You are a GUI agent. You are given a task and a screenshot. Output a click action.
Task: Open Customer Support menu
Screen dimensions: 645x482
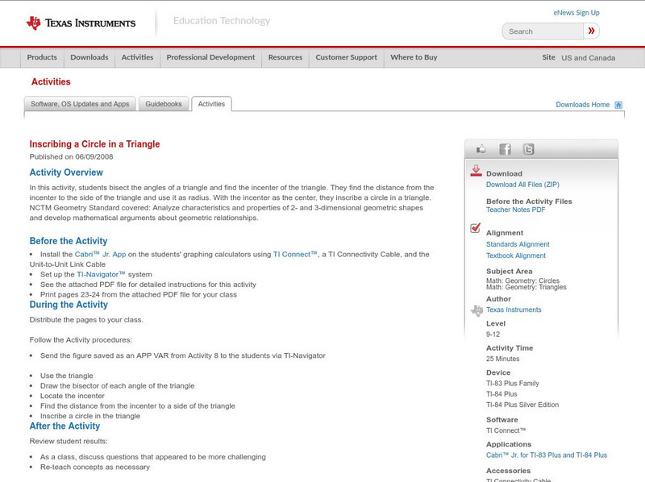click(x=347, y=57)
